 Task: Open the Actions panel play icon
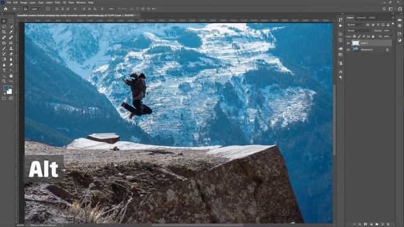(341, 26)
